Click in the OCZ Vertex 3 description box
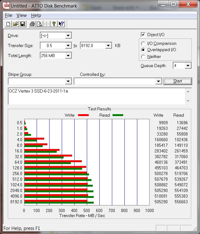 tap(97, 96)
